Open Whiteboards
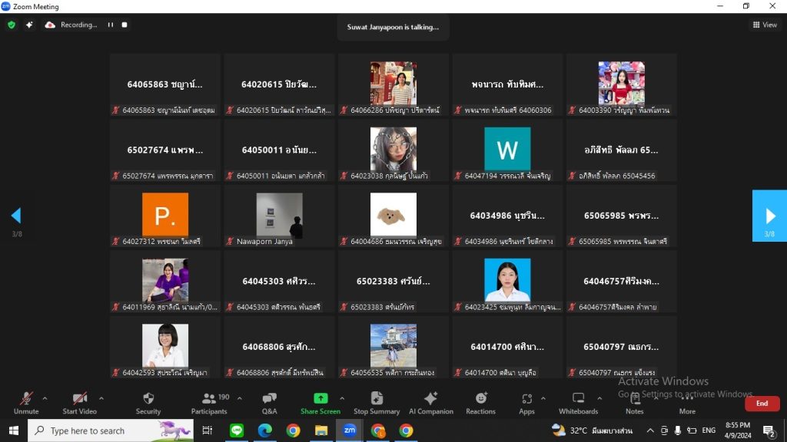This screenshot has height=442, width=787. [x=578, y=404]
